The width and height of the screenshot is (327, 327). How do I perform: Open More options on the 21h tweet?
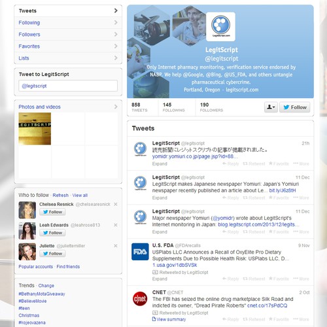(x=301, y=163)
